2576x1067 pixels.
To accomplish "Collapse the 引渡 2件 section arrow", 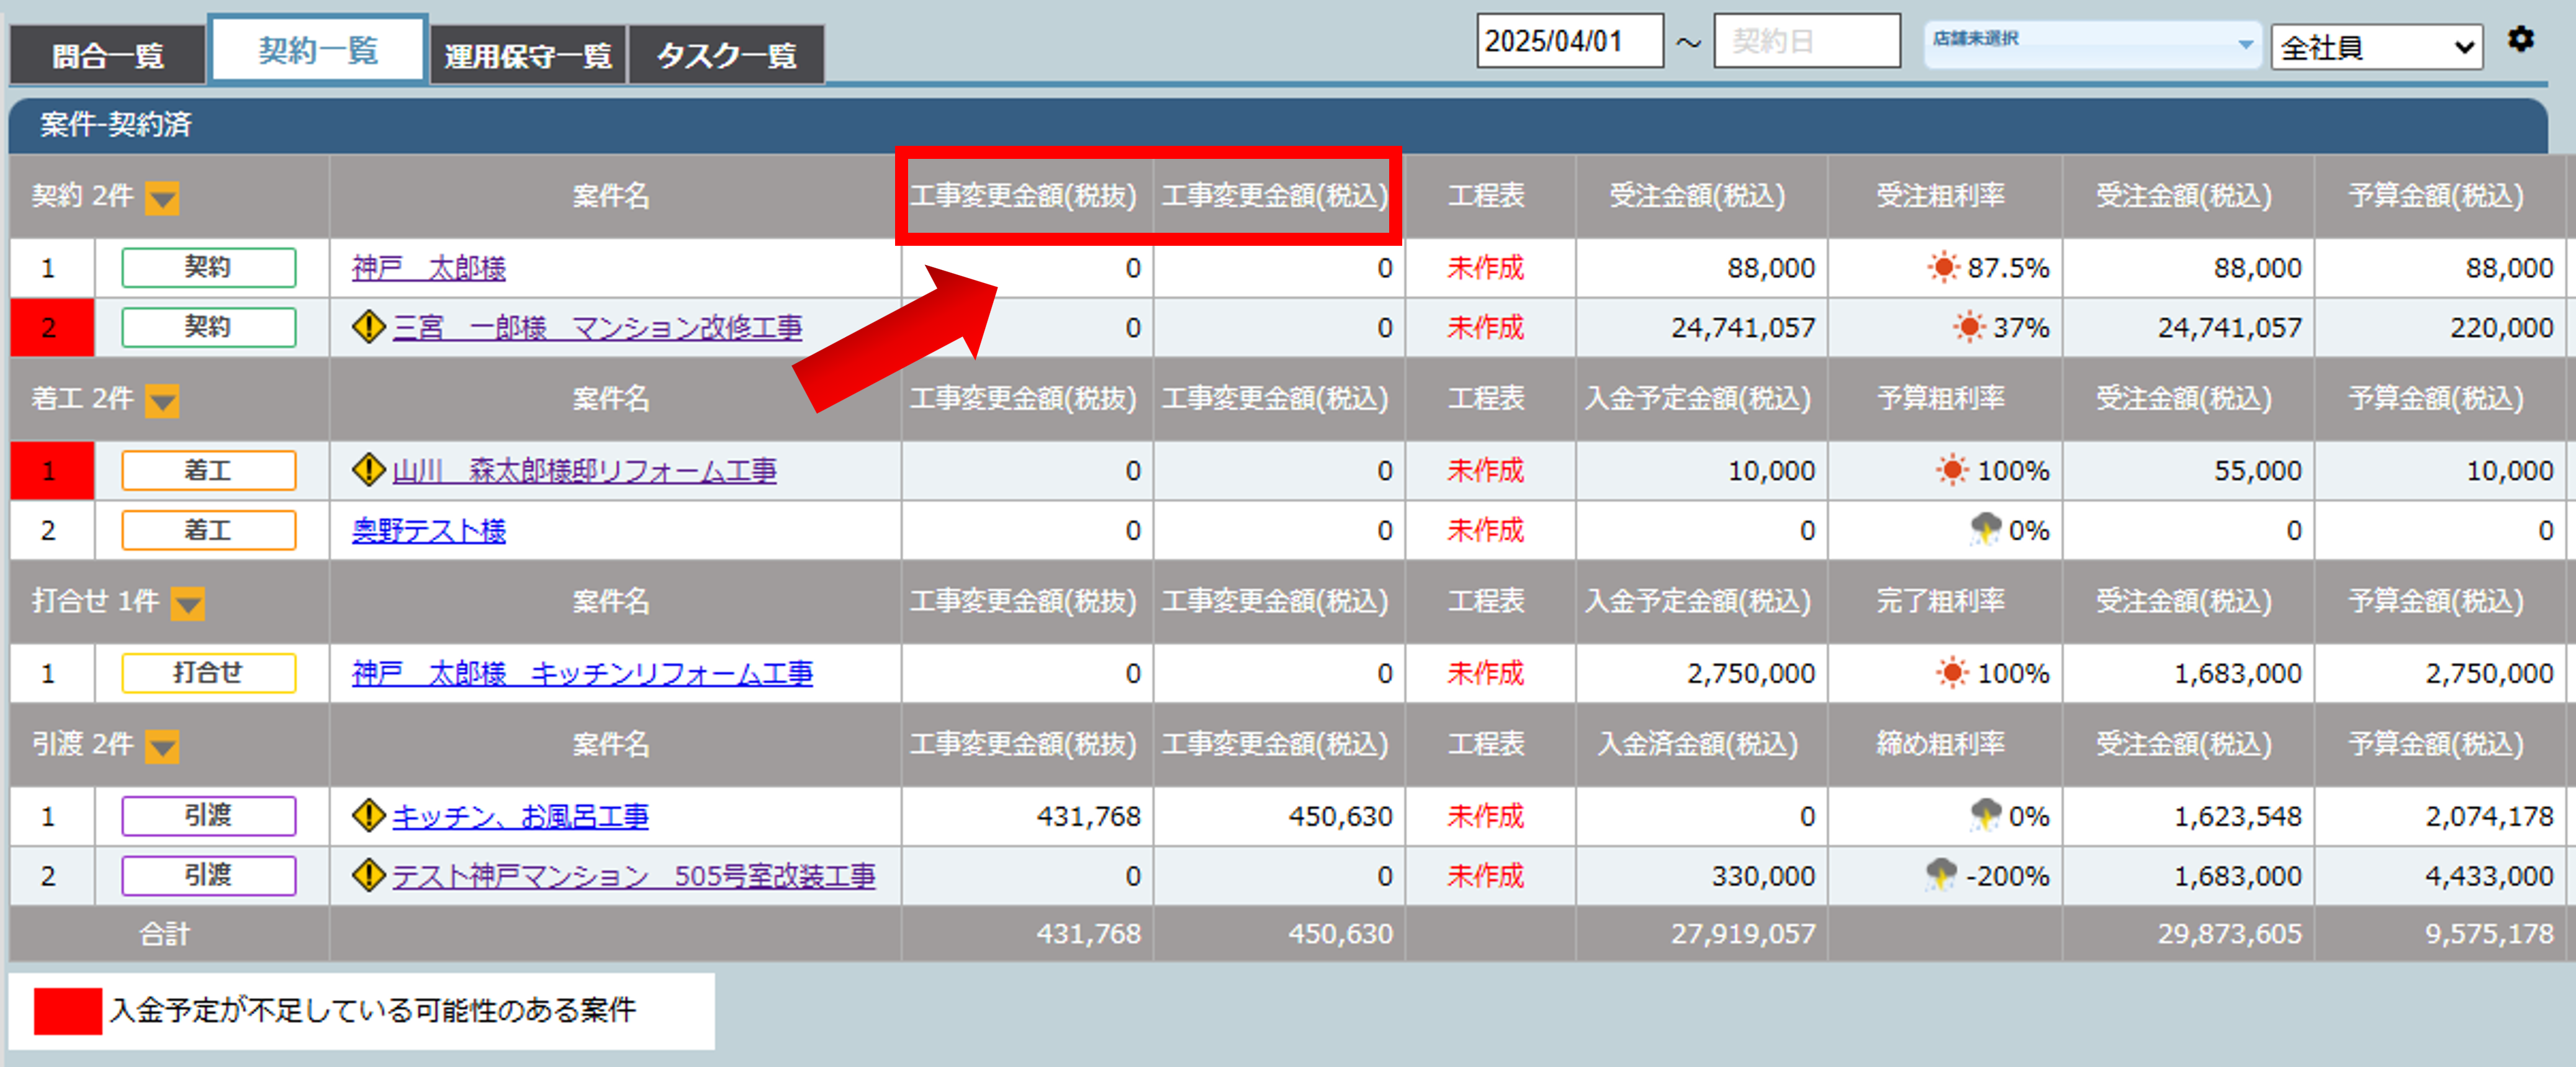I will (162, 747).
